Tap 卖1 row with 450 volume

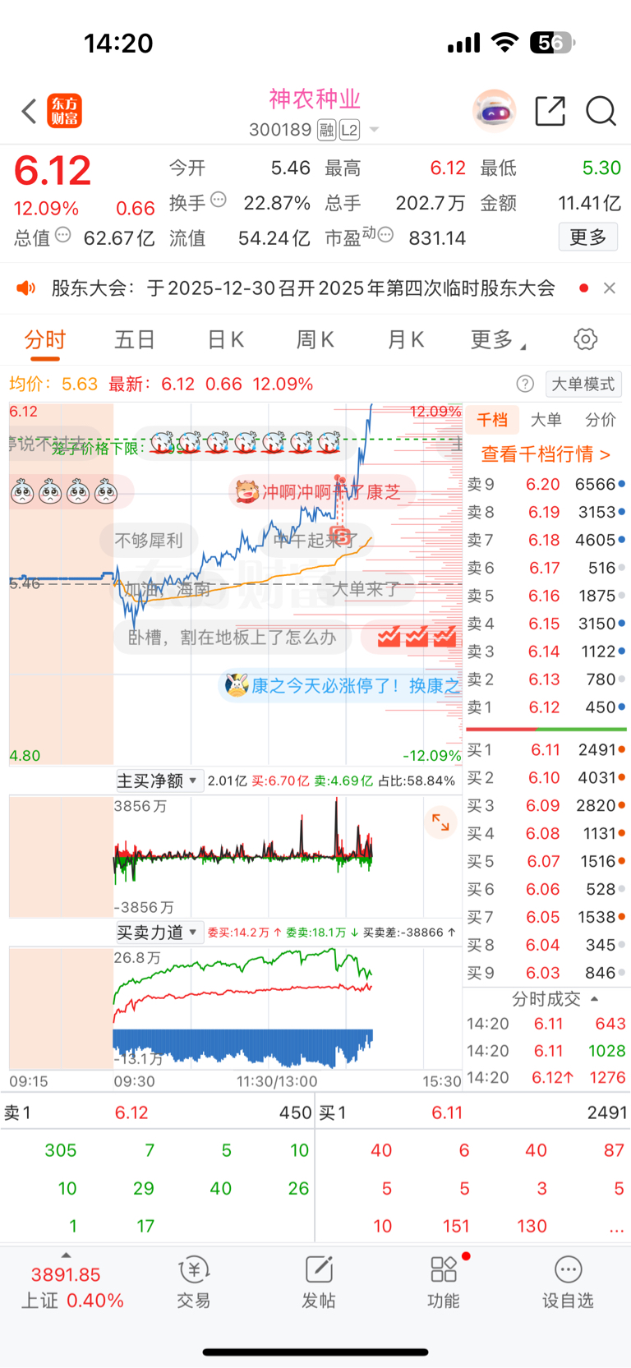point(546,707)
